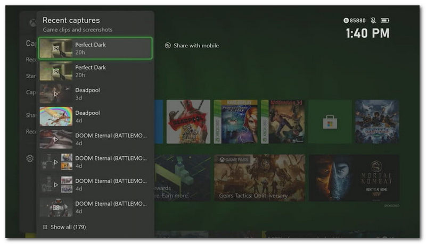The image size is (426, 244).
Task: Open the highlighted Perfect Dark capture from 20h ago
Action: click(x=95, y=48)
